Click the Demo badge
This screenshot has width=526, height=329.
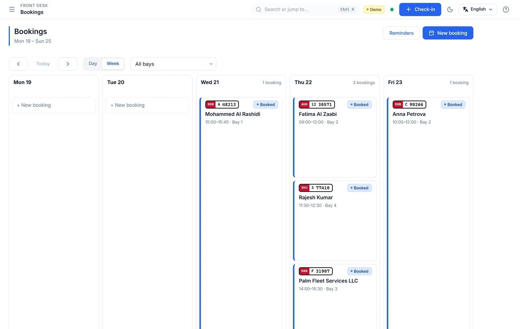coord(374,10)
